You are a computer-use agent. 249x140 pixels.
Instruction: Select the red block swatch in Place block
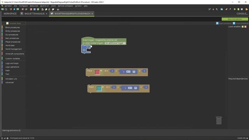pos(97,72)
